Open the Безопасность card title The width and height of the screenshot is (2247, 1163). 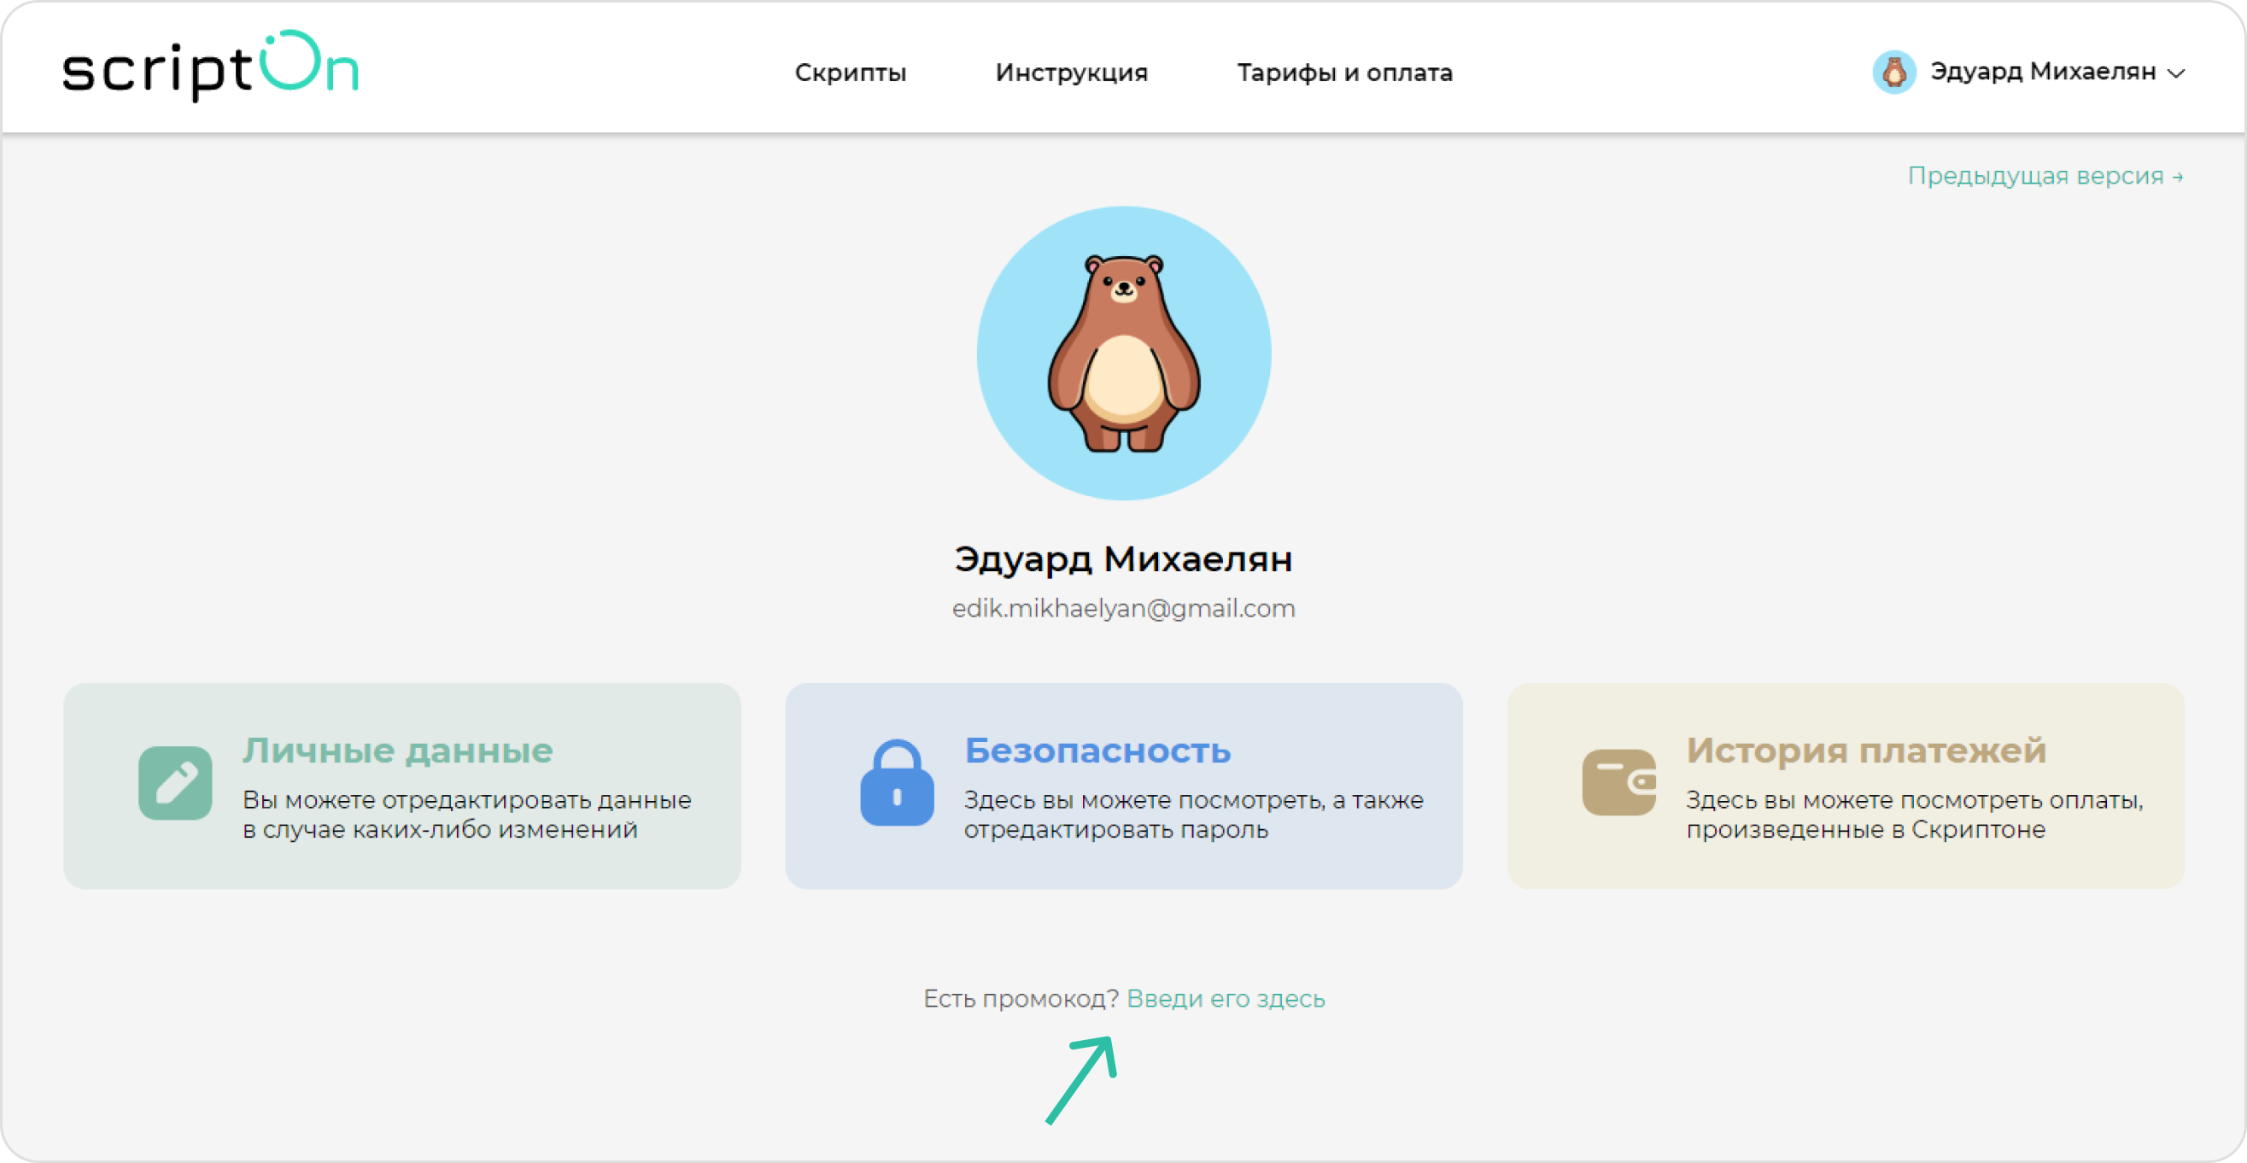point(1097,750)
